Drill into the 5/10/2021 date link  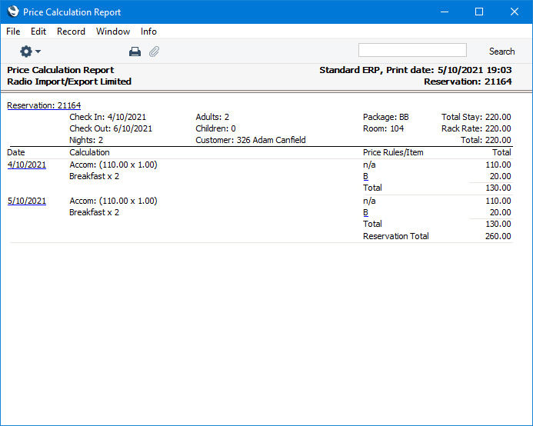(x=27, y=201)
